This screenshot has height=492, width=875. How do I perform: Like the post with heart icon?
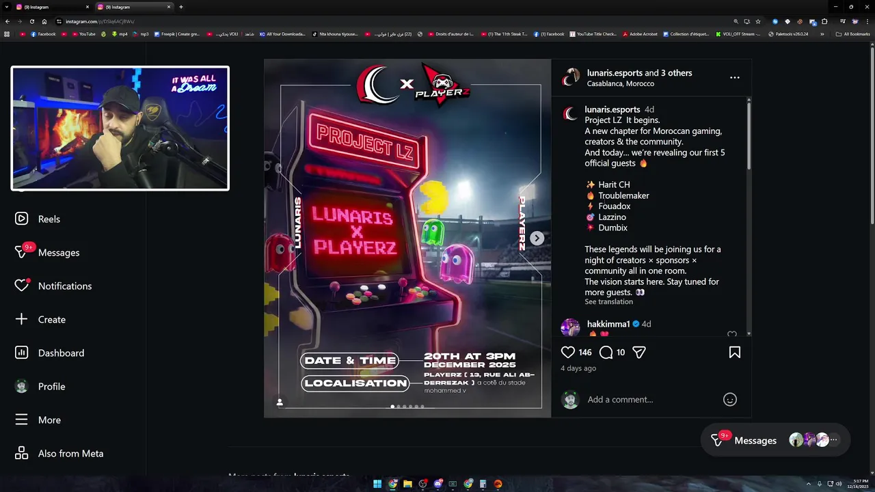(567, 353)
